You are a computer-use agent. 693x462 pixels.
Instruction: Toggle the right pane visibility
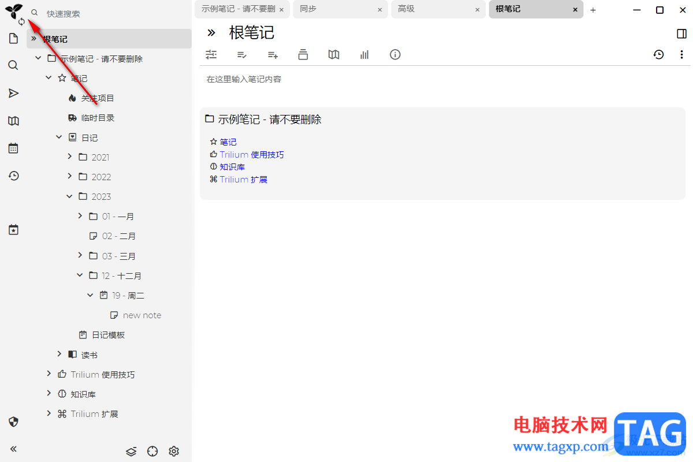tap(681, 33)
